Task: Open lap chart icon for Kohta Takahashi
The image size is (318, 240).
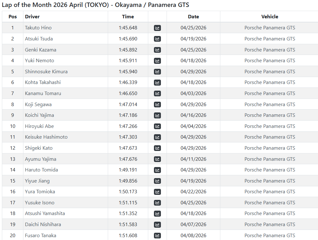Action: 157,83
